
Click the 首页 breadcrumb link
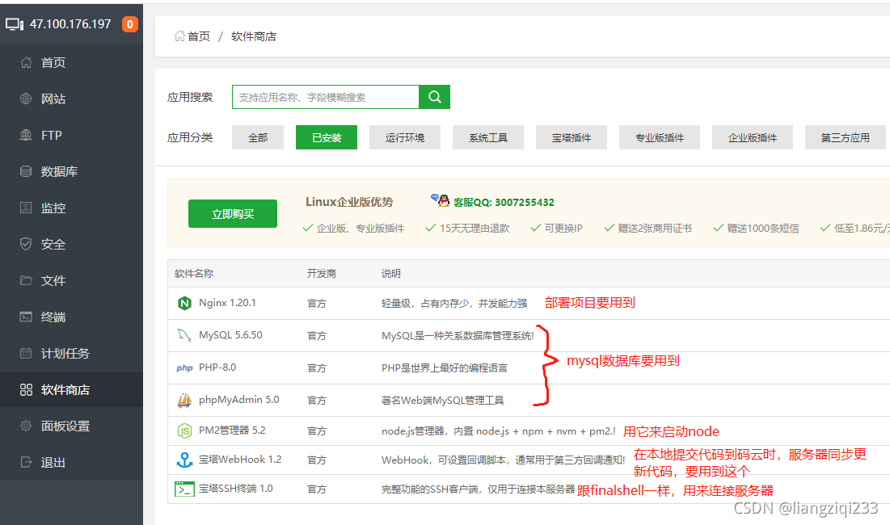(199, 36)
